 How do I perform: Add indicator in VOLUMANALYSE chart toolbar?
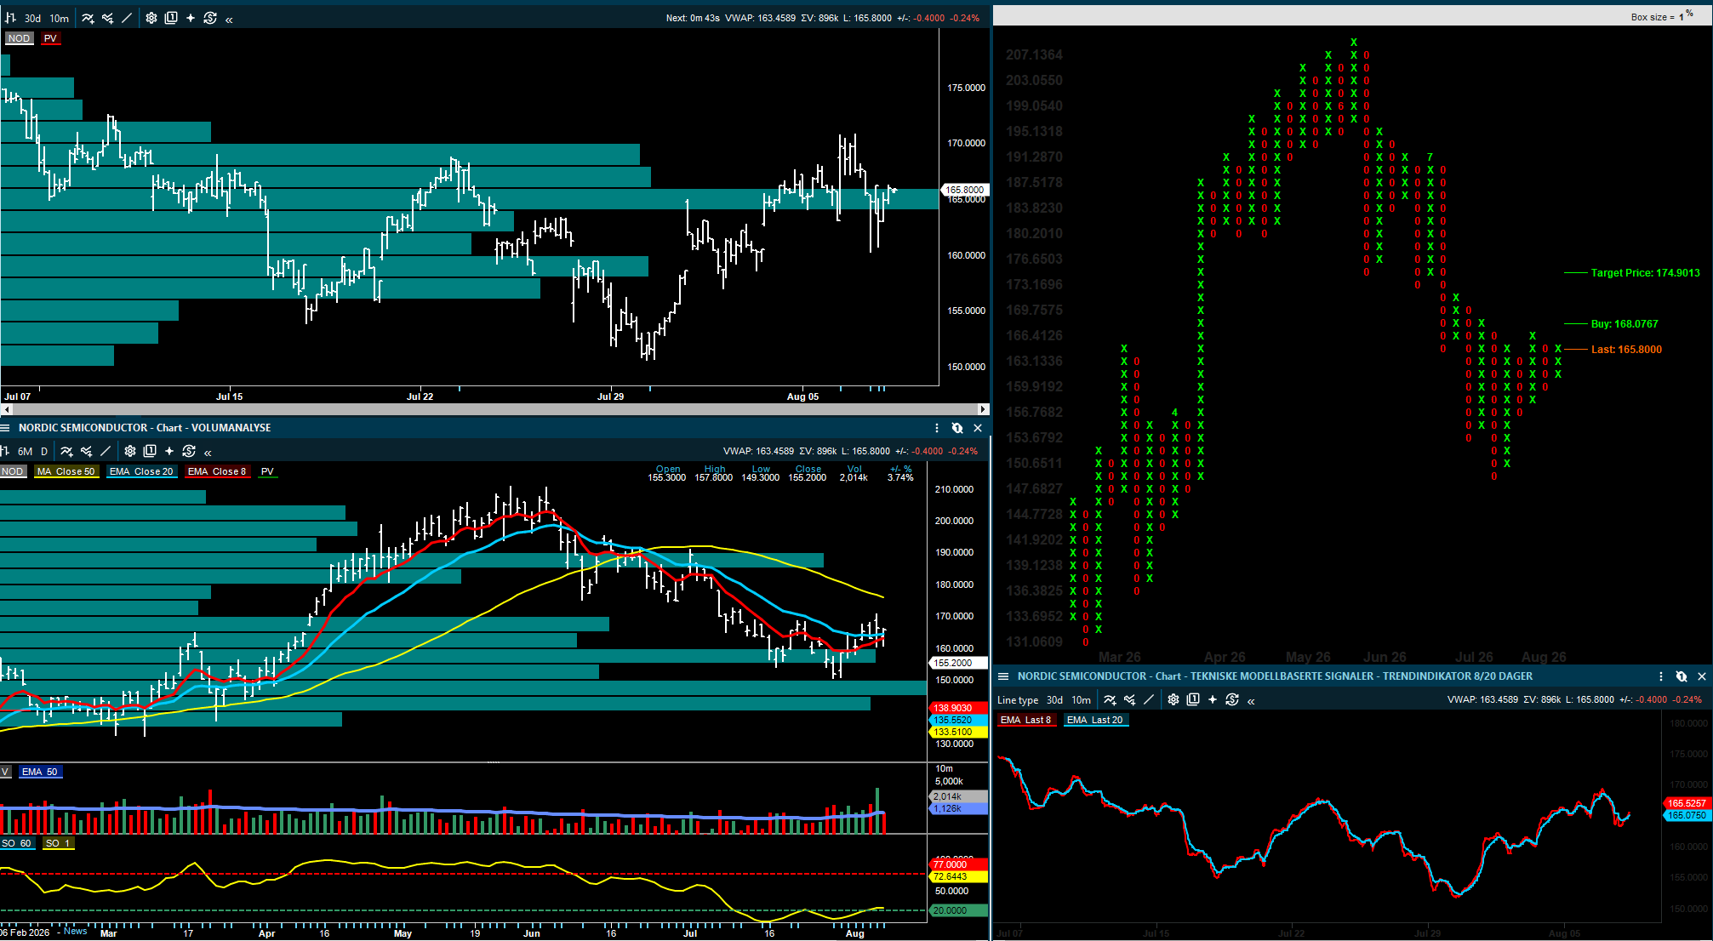(66, 451)
